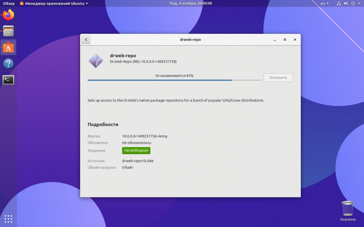The image size is (364, 227).
Task: Click the Несвободная license badge
Action: click(136, 150)
